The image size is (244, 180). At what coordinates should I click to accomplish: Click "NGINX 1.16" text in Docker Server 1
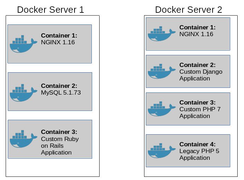[58, 42]
